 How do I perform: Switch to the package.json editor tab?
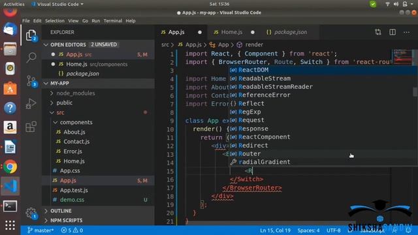[290, 32]
